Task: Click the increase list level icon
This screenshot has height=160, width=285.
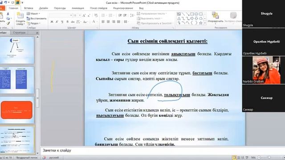Action: click(x=125, y=16)
